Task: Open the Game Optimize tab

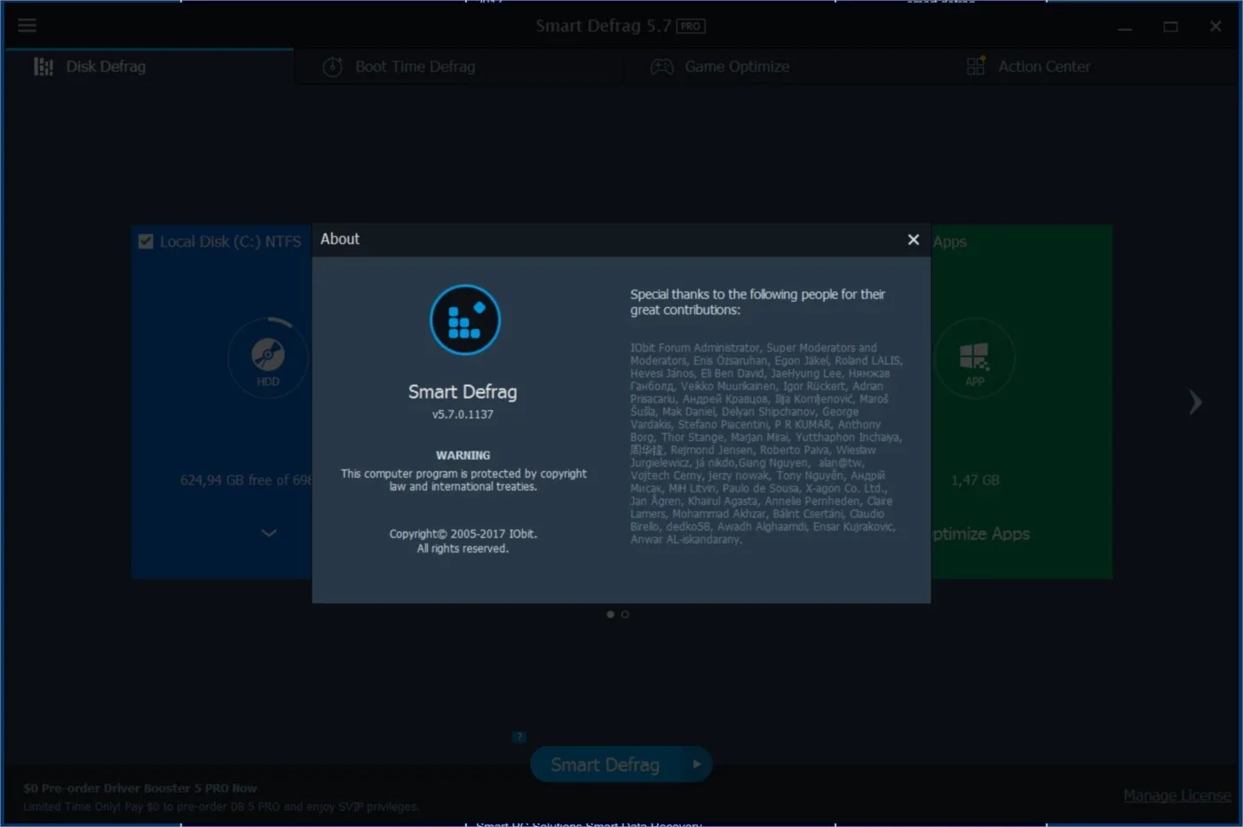Action: point(720,67)
